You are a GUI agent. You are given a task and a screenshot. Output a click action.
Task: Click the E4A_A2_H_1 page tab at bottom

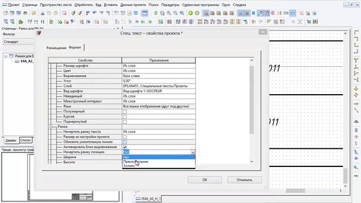149,198
